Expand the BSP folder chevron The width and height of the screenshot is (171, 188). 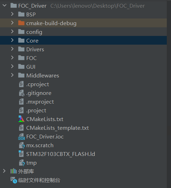point(12,14)
